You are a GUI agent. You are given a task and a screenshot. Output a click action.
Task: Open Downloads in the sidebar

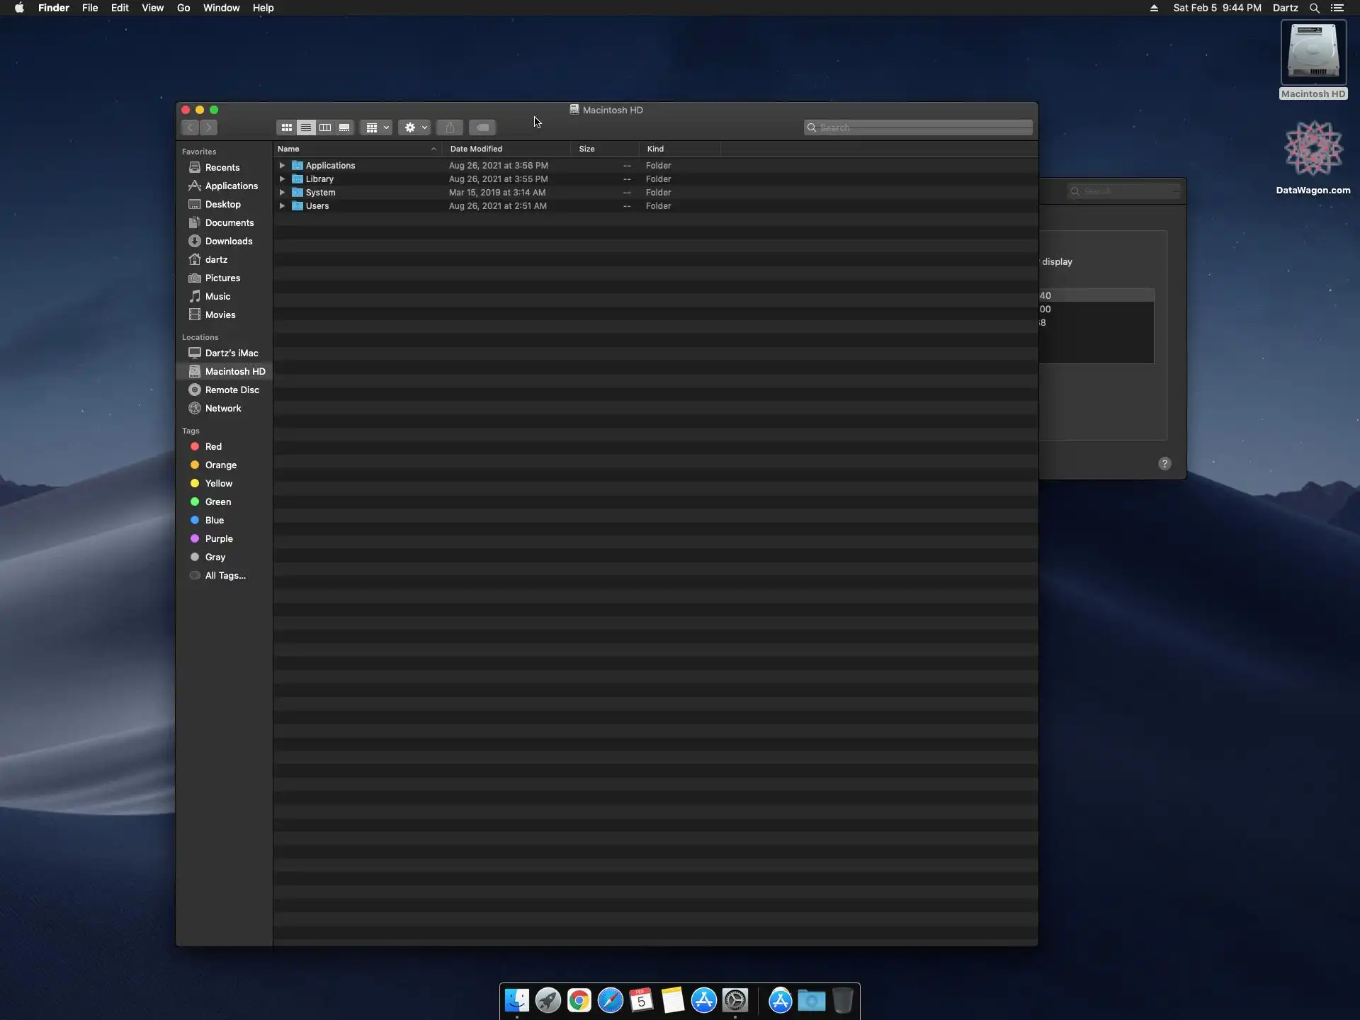coord(228,241)
